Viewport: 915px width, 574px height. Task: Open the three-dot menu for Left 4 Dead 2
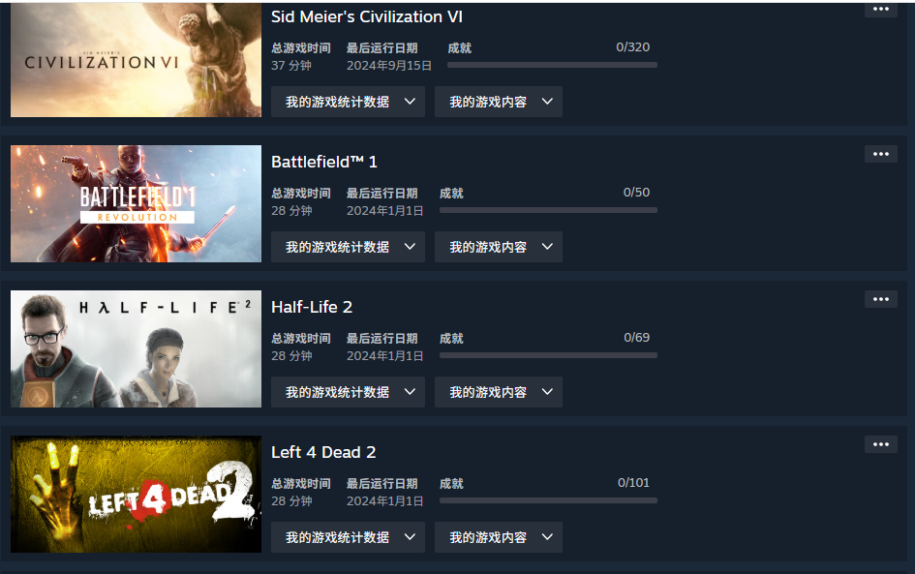click(880, 444)
